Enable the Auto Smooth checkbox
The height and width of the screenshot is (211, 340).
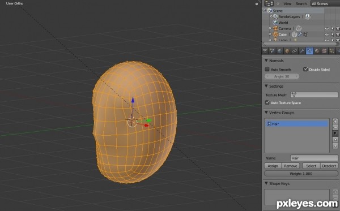click(267, 69)
